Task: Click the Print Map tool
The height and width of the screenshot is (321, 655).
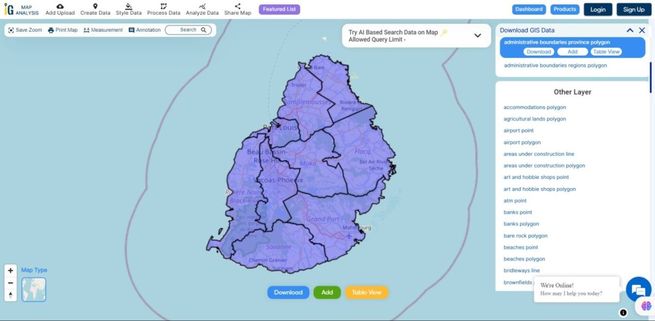Action: [63, 30]
